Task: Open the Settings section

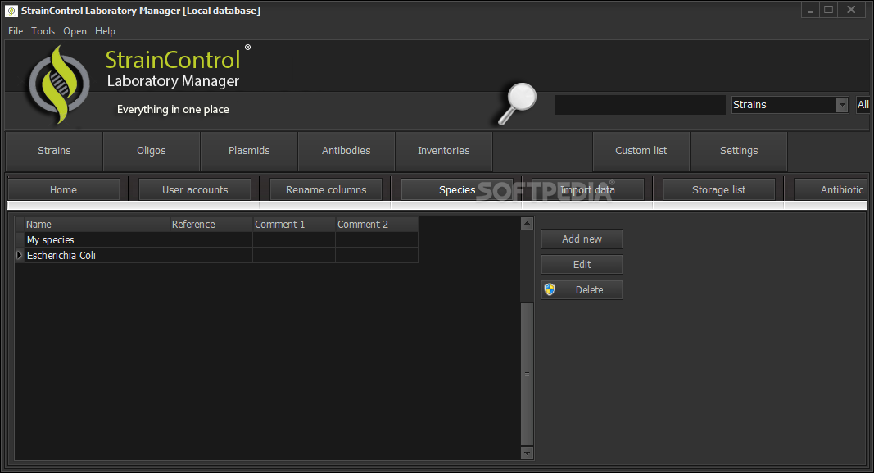Action: click(739, 151)
